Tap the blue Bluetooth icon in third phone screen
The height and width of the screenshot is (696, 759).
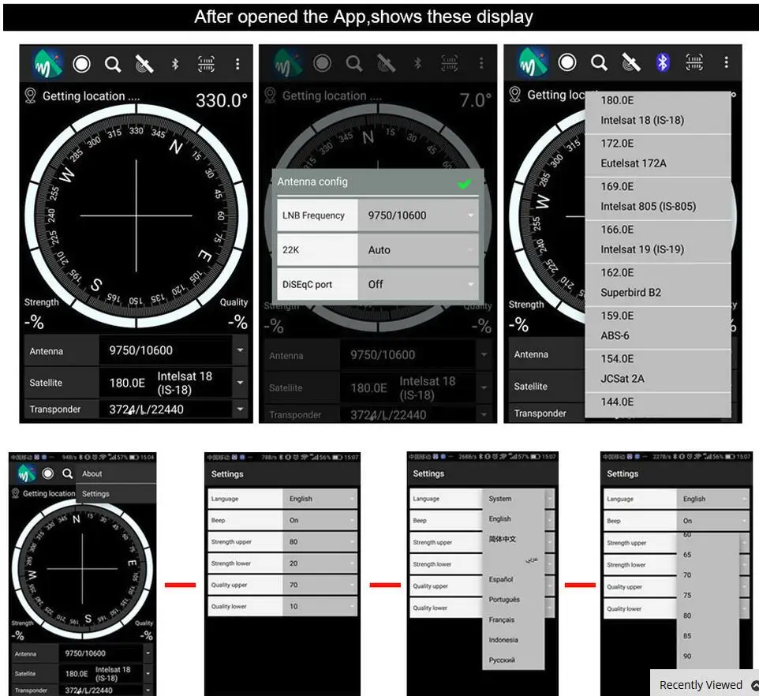tap(663, 62)
